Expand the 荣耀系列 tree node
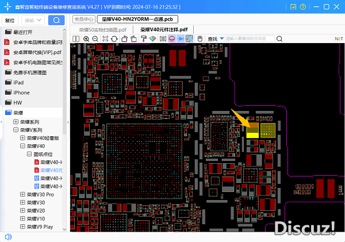This screenshot has height=242, width=345. 16,122
